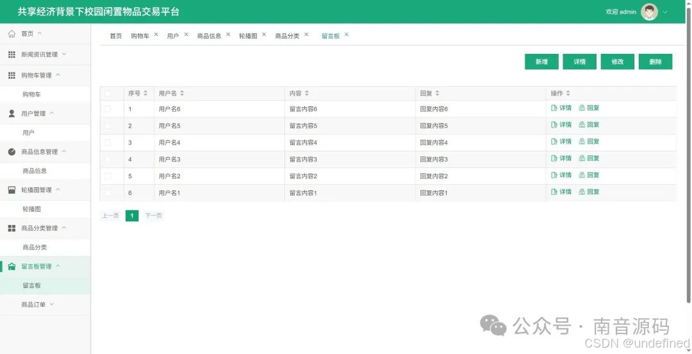This screenshot has width=692, height=354.
Task: Switch to the 购物车 tab
Action: coord(140,36)
